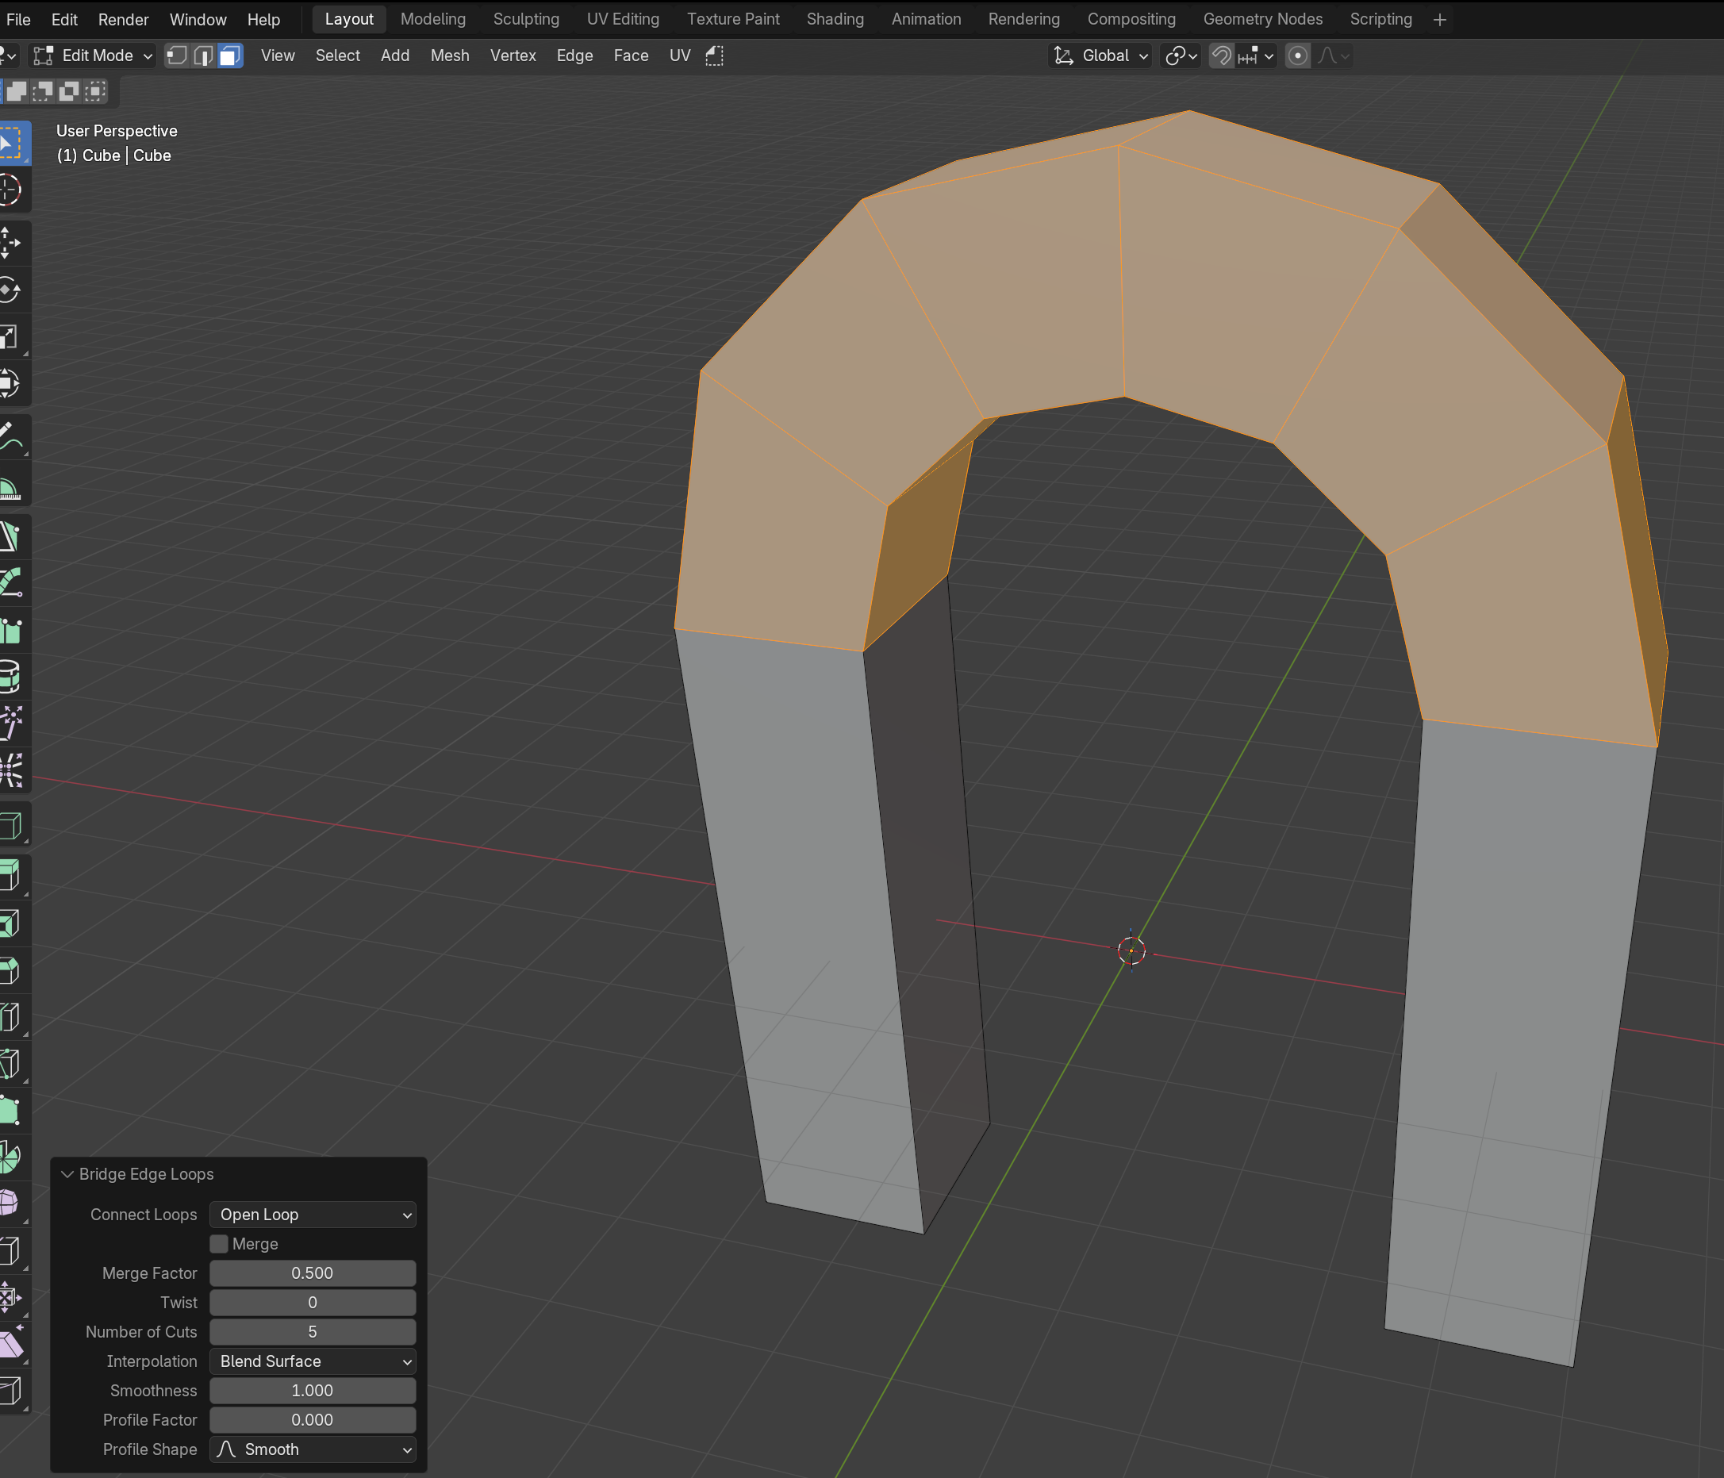
Task: Activate the Move tool
Action: click(x=10, y=243)
